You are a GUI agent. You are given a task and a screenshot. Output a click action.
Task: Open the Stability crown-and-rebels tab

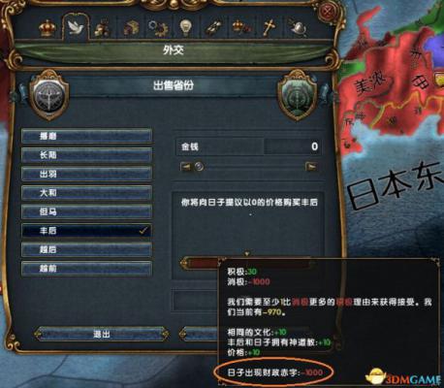[x=241, y=28]
